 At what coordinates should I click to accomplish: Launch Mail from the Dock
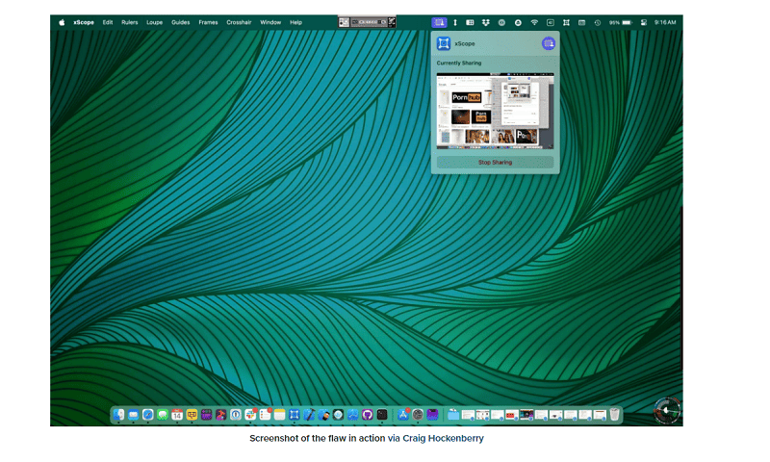133,415
